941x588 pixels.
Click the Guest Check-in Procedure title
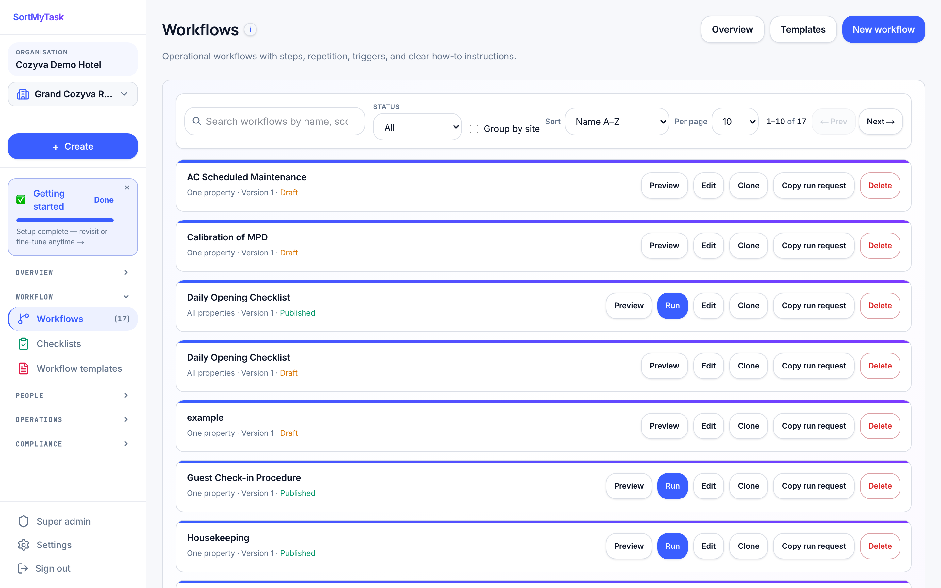[244, 478]
